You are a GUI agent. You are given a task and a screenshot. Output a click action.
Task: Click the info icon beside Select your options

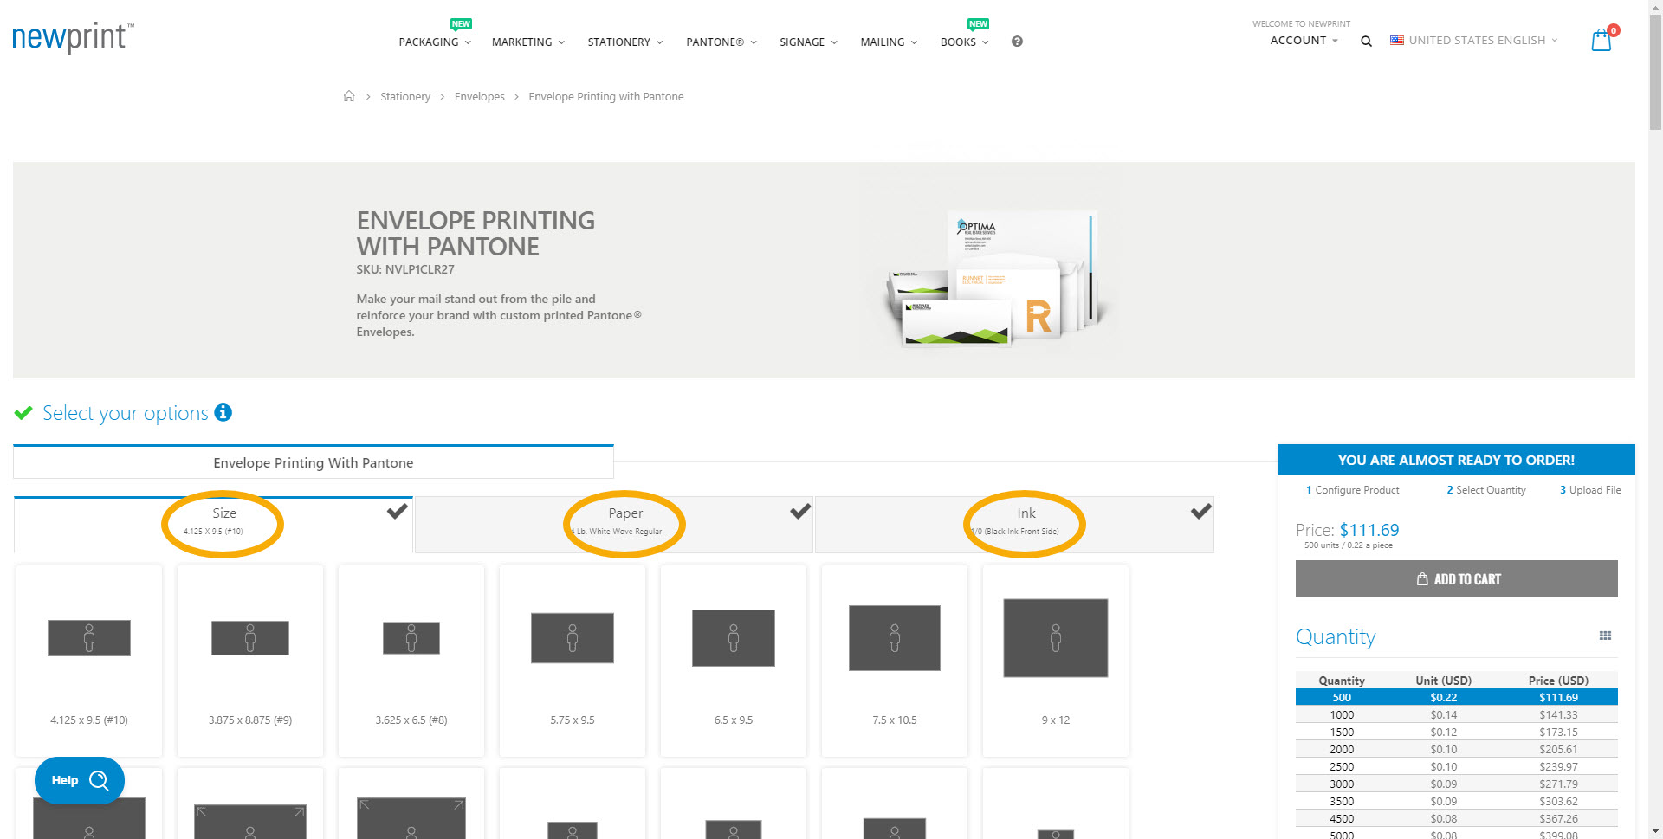click(223, 412)
